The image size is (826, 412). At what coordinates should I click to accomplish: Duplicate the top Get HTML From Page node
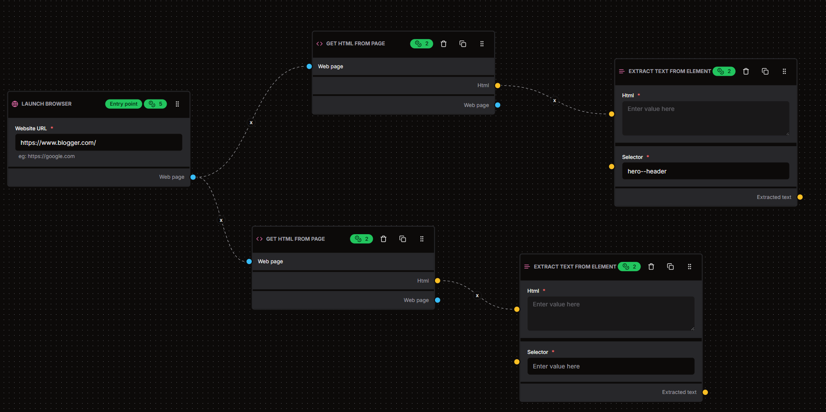[x=463, y=44]
